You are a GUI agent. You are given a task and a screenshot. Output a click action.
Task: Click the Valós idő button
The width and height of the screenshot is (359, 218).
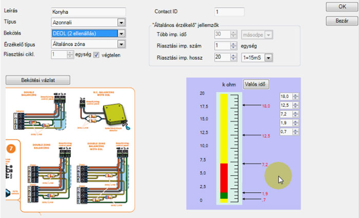point(255,84)
